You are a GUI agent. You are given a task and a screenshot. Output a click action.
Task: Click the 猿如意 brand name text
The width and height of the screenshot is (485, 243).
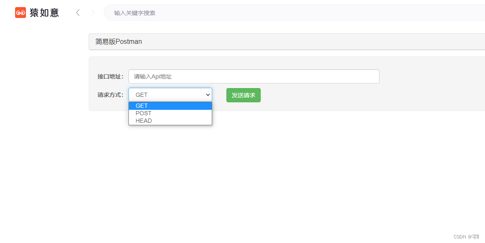44,13
